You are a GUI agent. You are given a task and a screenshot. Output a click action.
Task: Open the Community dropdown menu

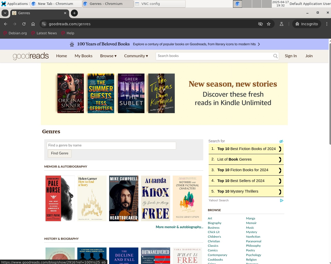coord(136,56)
